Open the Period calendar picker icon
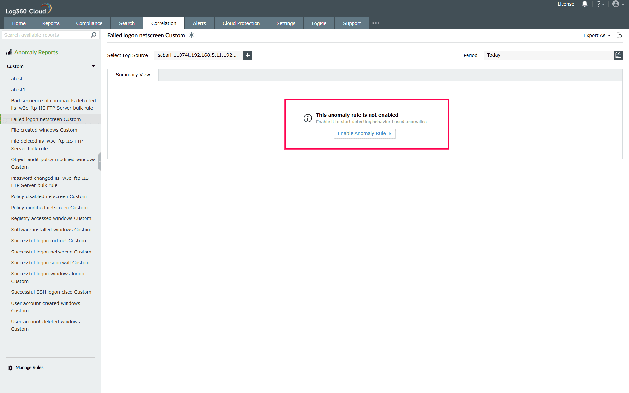 (618, 55)
